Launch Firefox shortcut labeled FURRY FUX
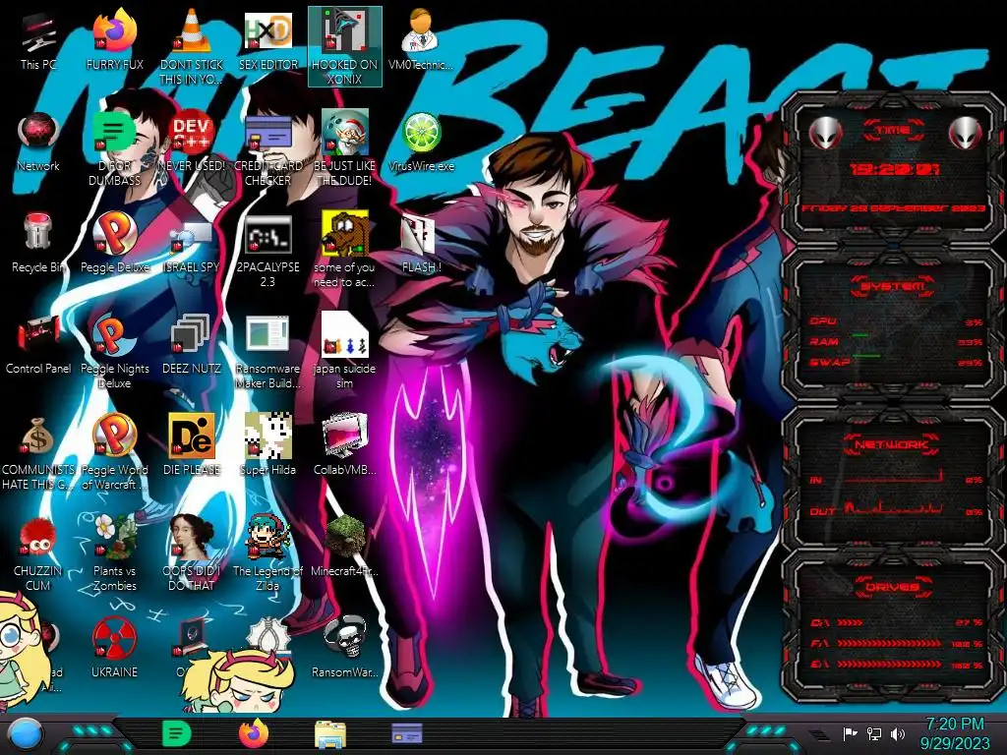The width and height of the screenshot is (1007, 755). point(114,40)
